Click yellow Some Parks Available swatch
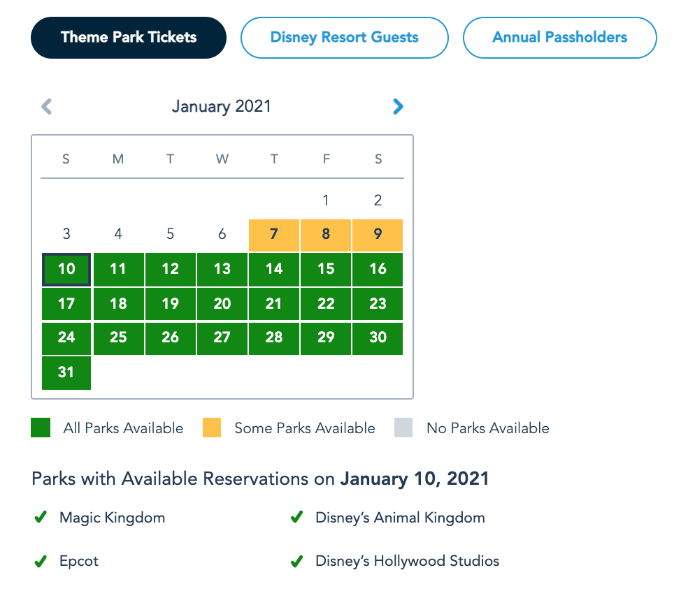Image resolution: width=688 pixels, height=591 pixels. [212, 428]
